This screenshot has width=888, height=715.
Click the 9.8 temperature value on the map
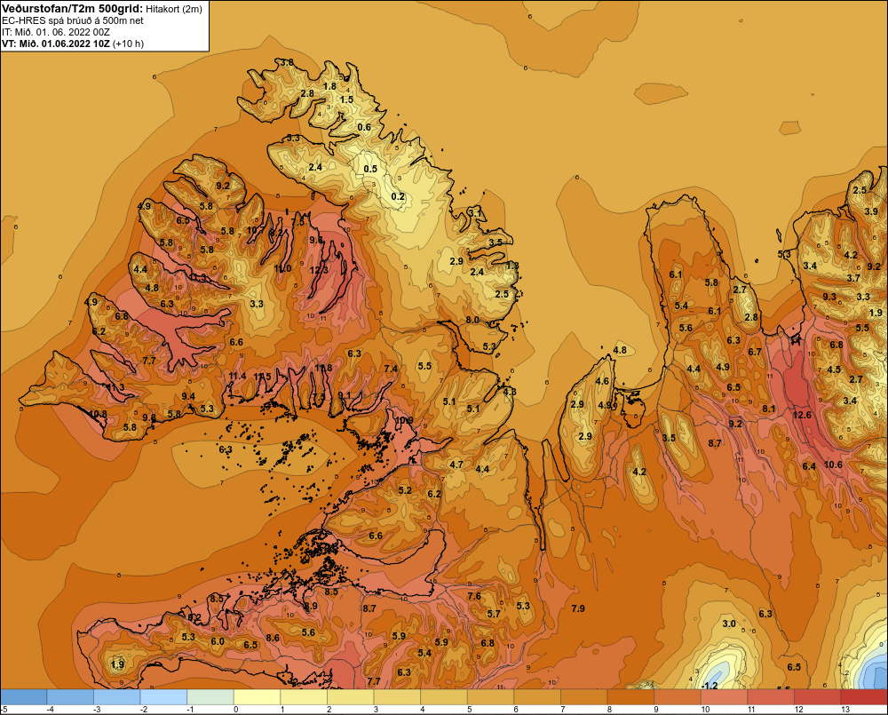click(149, 418)
